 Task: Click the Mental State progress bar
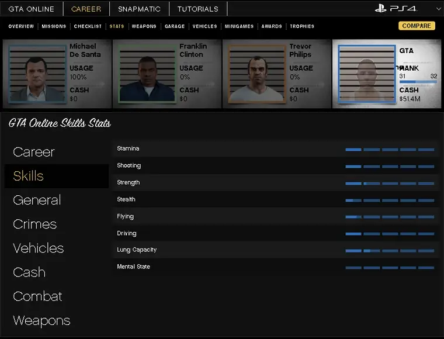coord(390,267)
